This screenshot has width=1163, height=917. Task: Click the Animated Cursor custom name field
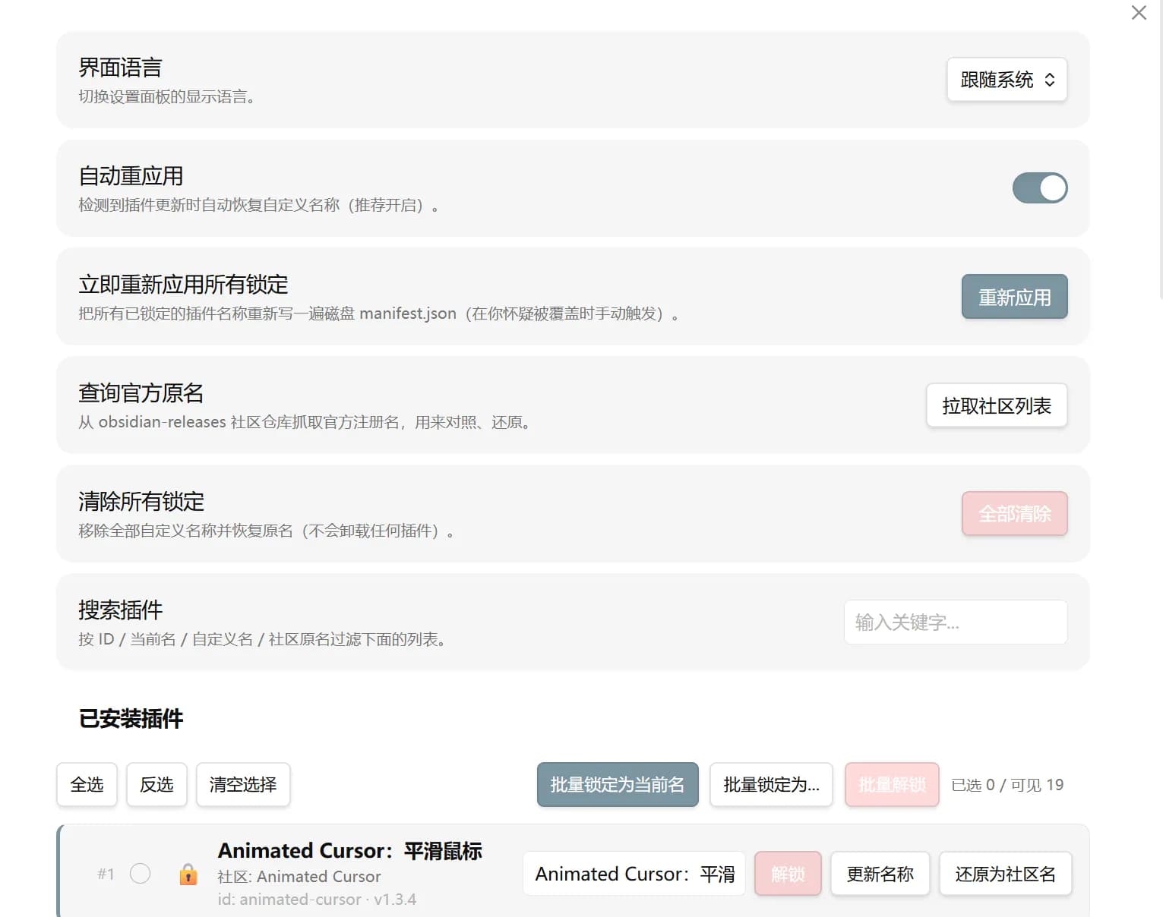[634, 874]
